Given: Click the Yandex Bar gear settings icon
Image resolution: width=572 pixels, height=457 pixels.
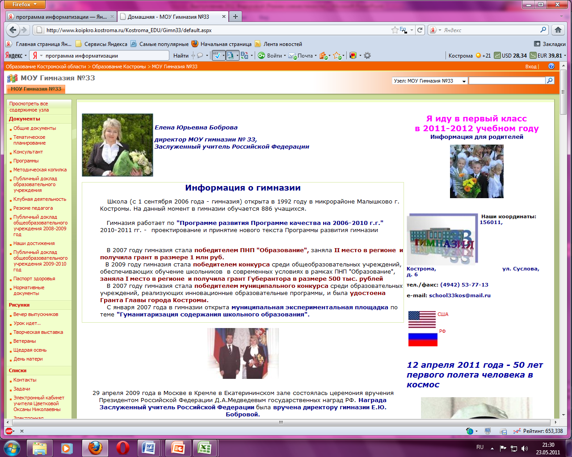Looking at the screenshot, I should [367, 55].
